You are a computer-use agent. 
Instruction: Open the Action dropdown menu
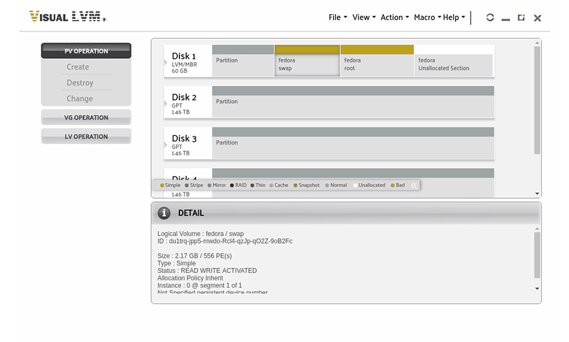[394, 17]
